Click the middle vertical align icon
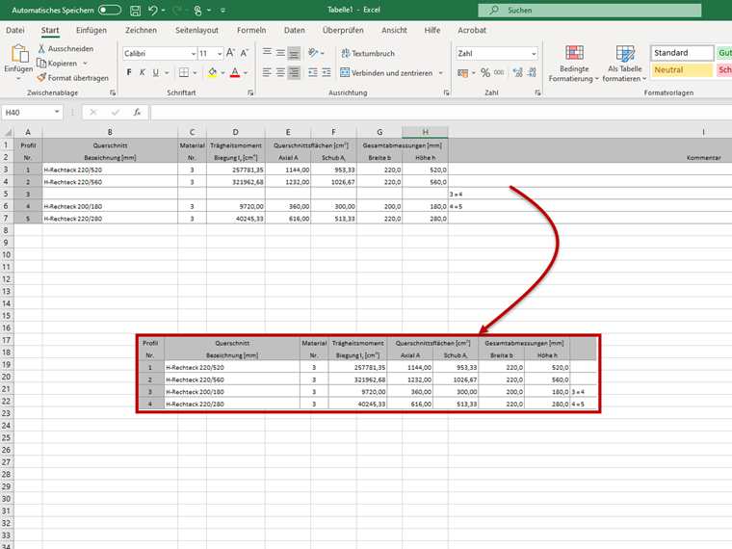Screen dimensions: 732x549 [x=280, y=53]
